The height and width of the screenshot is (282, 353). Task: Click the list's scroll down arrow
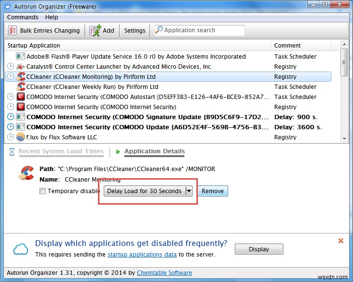tap(344, 138)
